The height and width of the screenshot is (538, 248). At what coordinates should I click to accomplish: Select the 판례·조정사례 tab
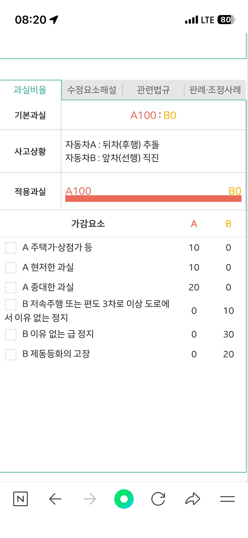tap(215, 90)
